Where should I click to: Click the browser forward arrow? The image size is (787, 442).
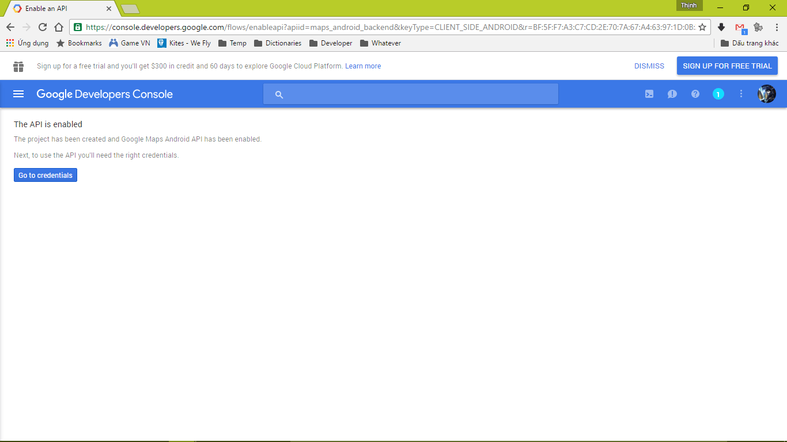point(27,27)
